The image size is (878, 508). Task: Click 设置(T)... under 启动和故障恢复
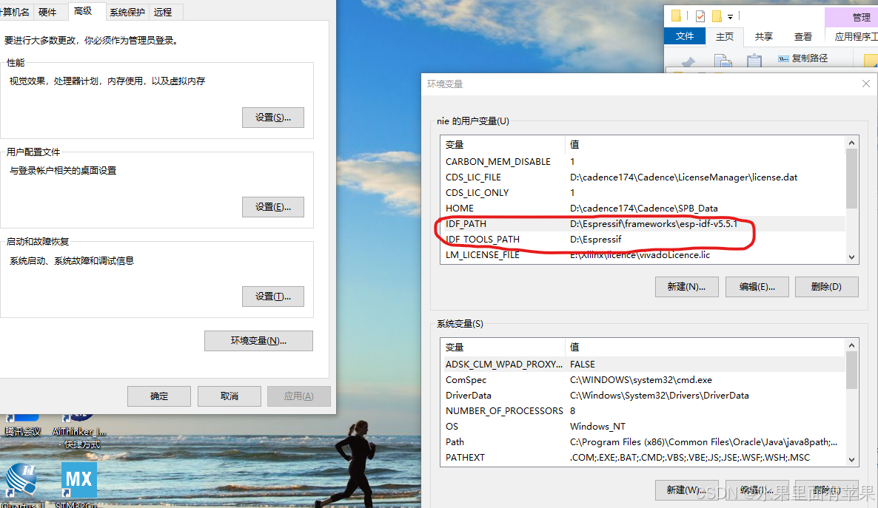(x=273, y=297)
